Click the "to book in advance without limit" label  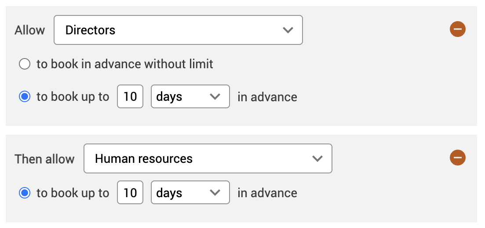[124, 64]
